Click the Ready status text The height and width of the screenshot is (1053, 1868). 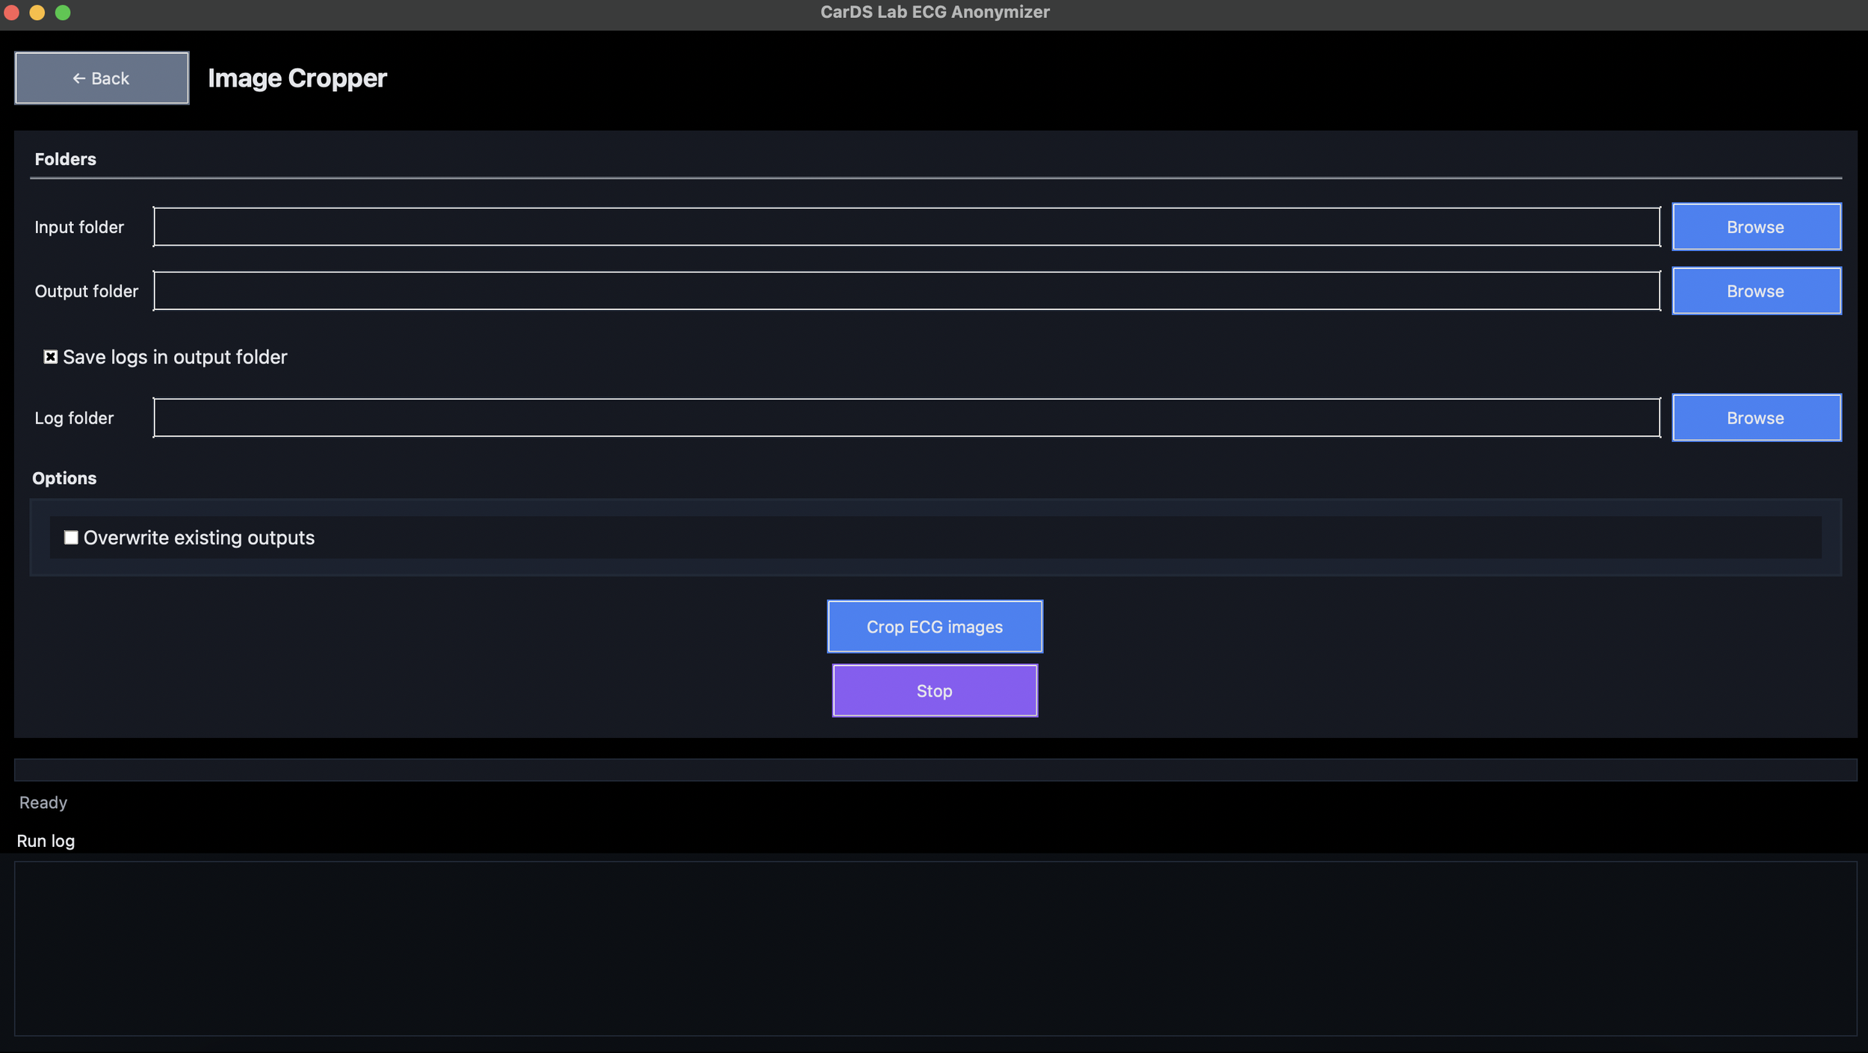(x=43, y=803)
